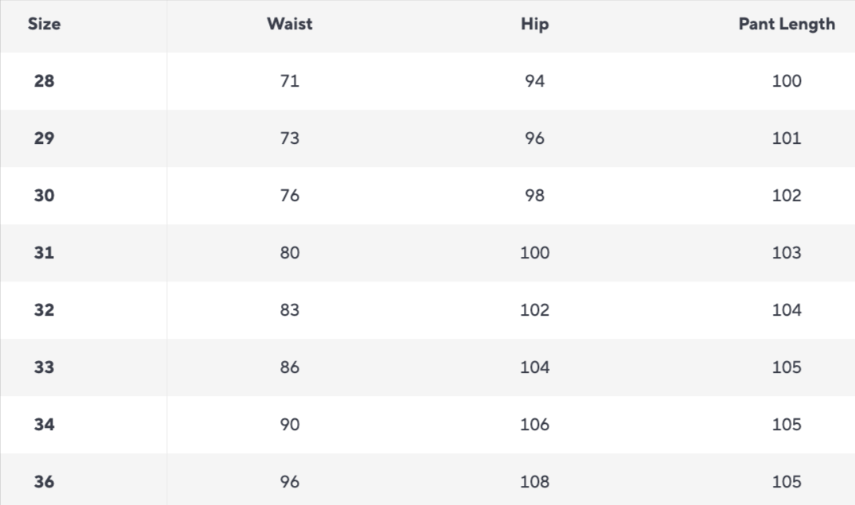
Task: Click the Pant Length column header
Action: (787, 24)
